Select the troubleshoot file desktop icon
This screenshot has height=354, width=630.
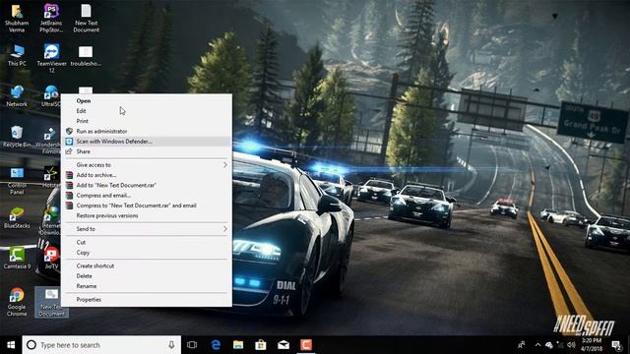(x=86, y=56)
